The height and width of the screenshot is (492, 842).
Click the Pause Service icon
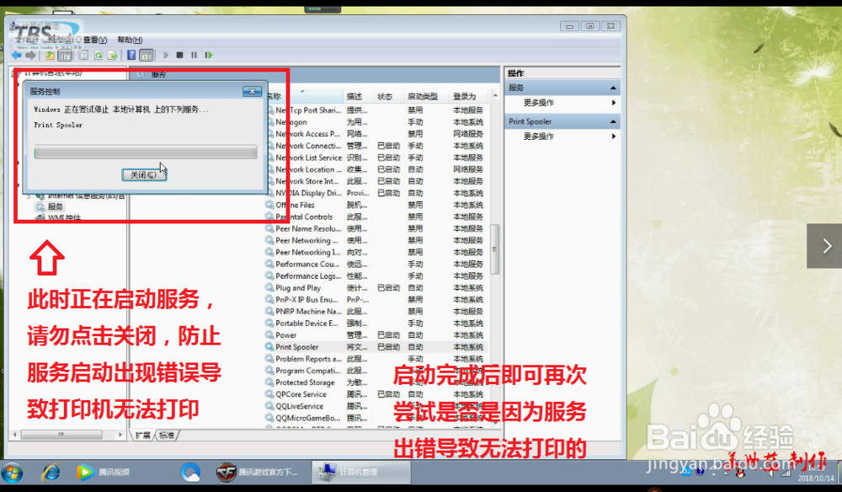pos(194,55)
